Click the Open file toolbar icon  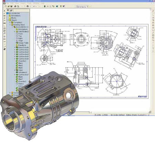click(8, 7)
